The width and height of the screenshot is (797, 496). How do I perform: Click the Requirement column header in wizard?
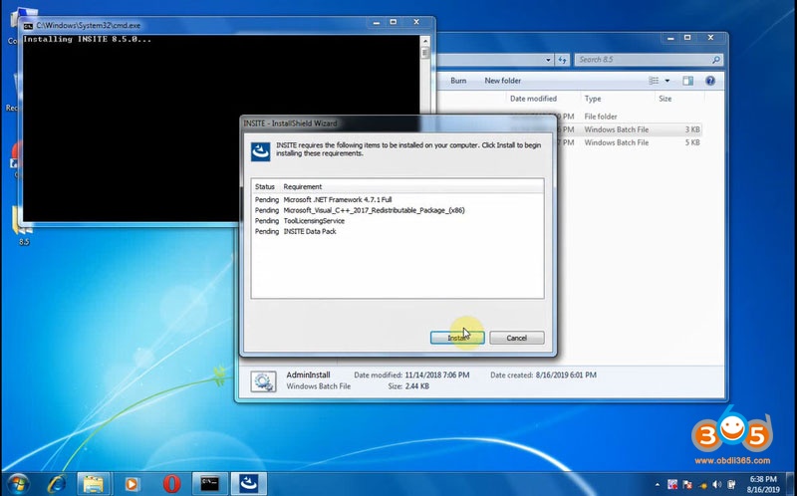[303, 186]
